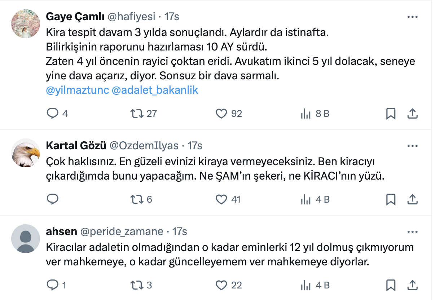Open the @yilmaztunc mention link
Viewport: 435px width, 300px height.
tap(77, 90)
